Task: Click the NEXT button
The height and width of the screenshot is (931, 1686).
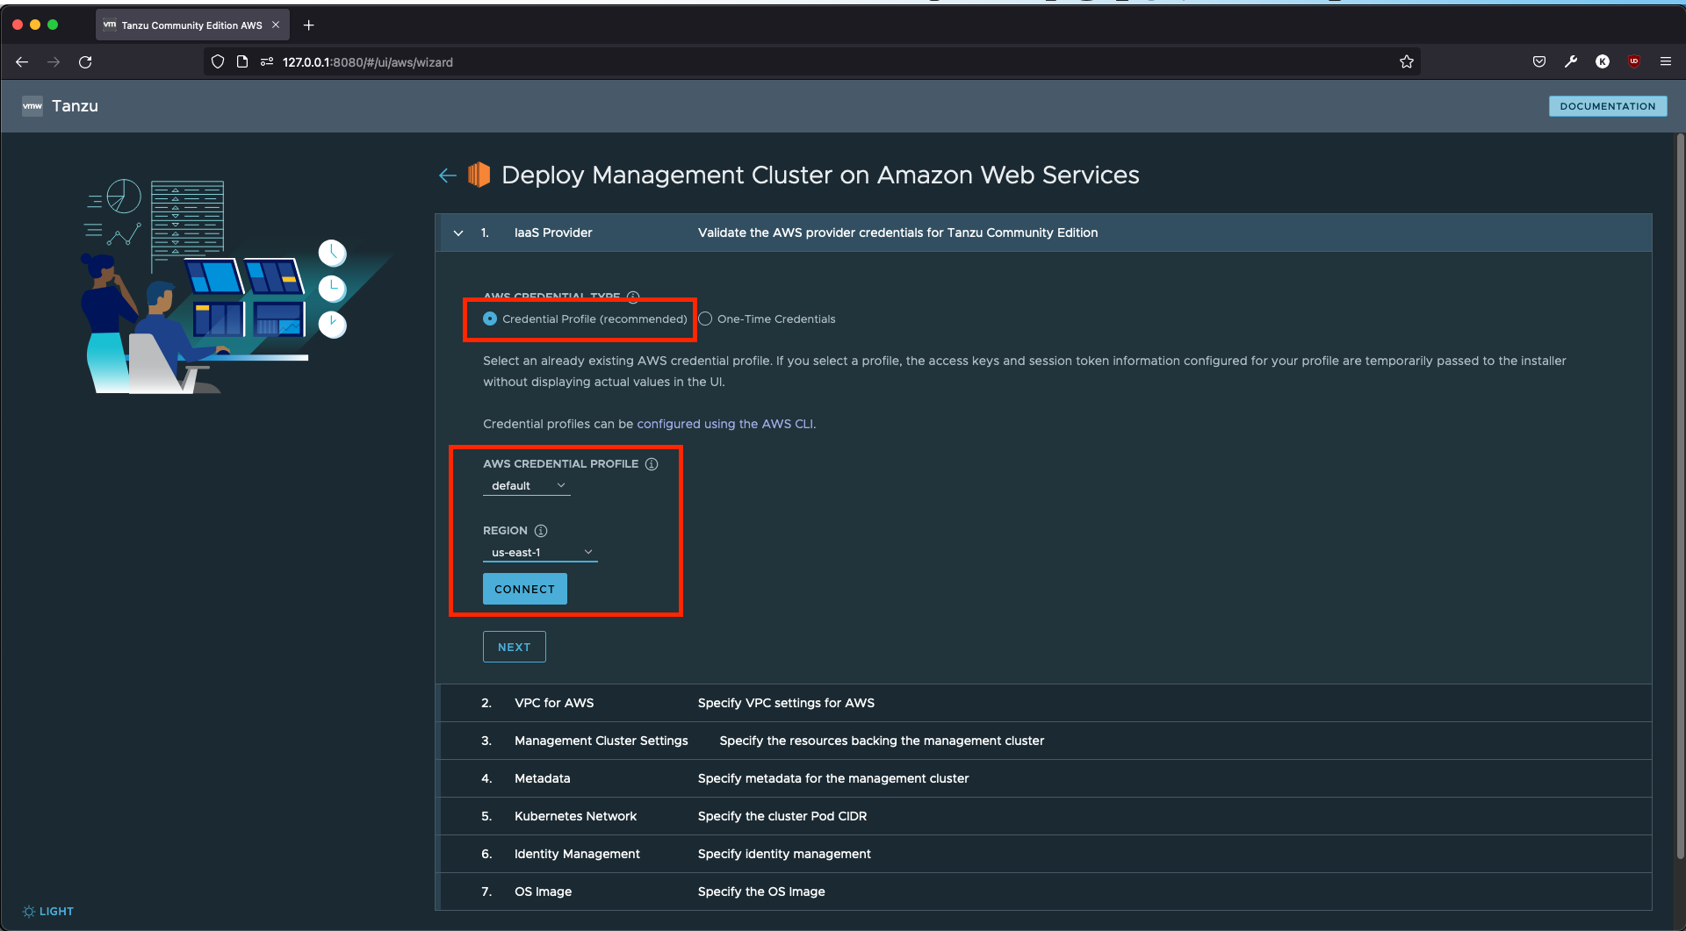Action: pos(515,648)
